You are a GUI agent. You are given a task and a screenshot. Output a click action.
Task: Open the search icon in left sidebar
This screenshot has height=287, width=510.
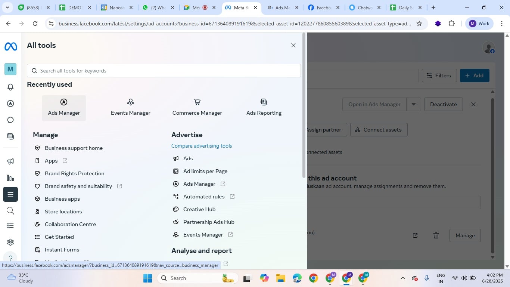[x=10, y=210]
